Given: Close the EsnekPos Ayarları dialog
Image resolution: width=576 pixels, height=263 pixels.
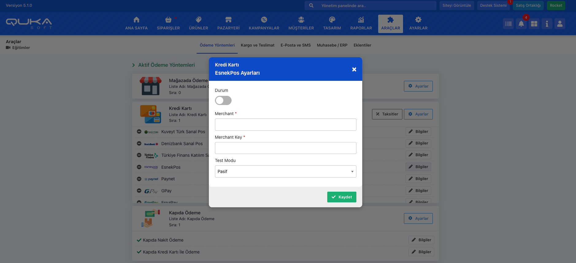Looking at the screenshot, I should tap(354, 70).
